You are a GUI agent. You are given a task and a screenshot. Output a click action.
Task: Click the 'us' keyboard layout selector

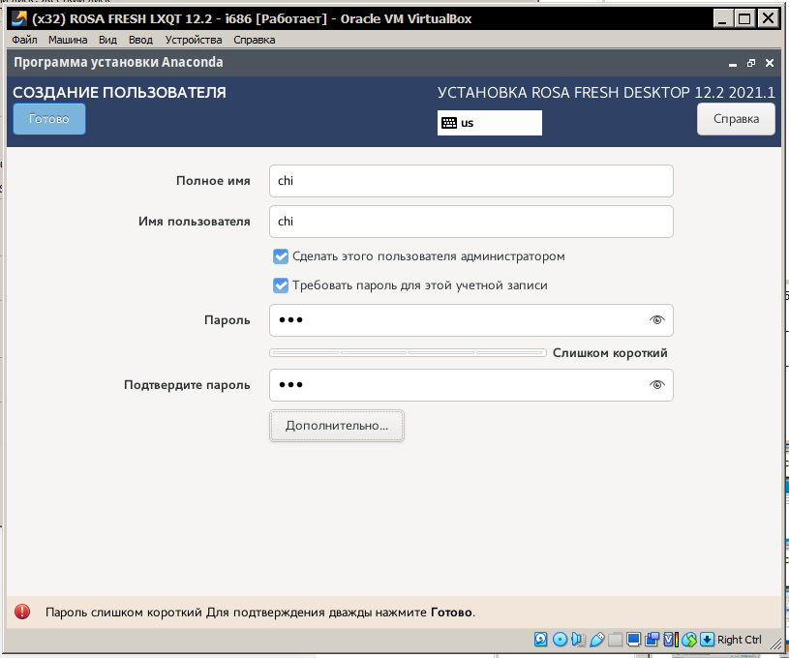tap(490, 123)
